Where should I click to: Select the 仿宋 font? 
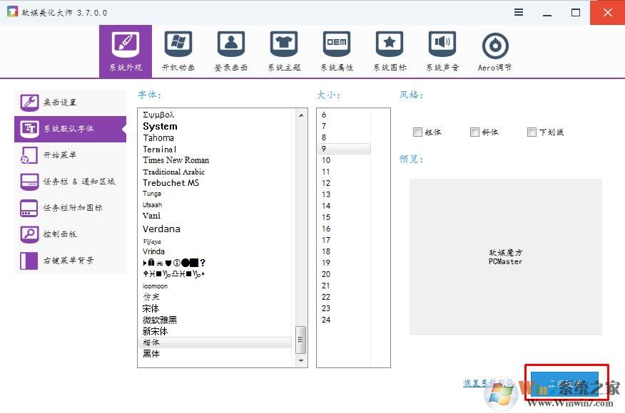[x=151, y=297]
